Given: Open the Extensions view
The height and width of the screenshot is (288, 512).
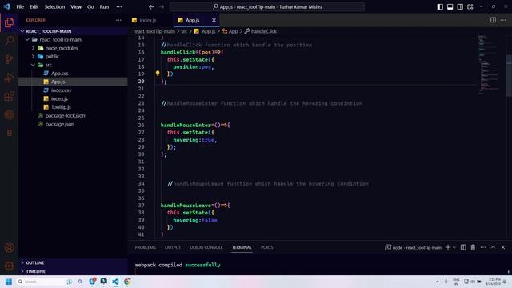Looking at the screenshot, I should pos(9,96).
